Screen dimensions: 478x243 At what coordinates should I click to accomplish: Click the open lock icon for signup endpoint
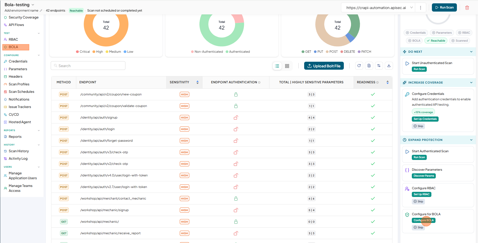coord(236,118)
